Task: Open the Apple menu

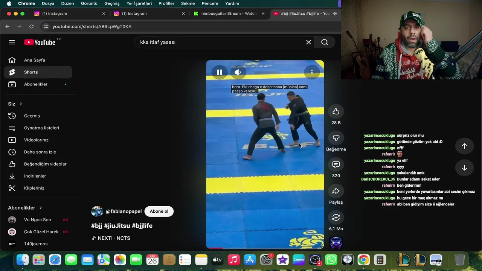Action: click(8, 3)
